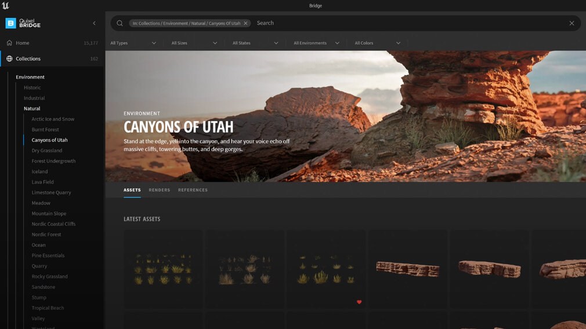Open the All Types dropdown
Screen dimensions: 586x329
[133, 43]
